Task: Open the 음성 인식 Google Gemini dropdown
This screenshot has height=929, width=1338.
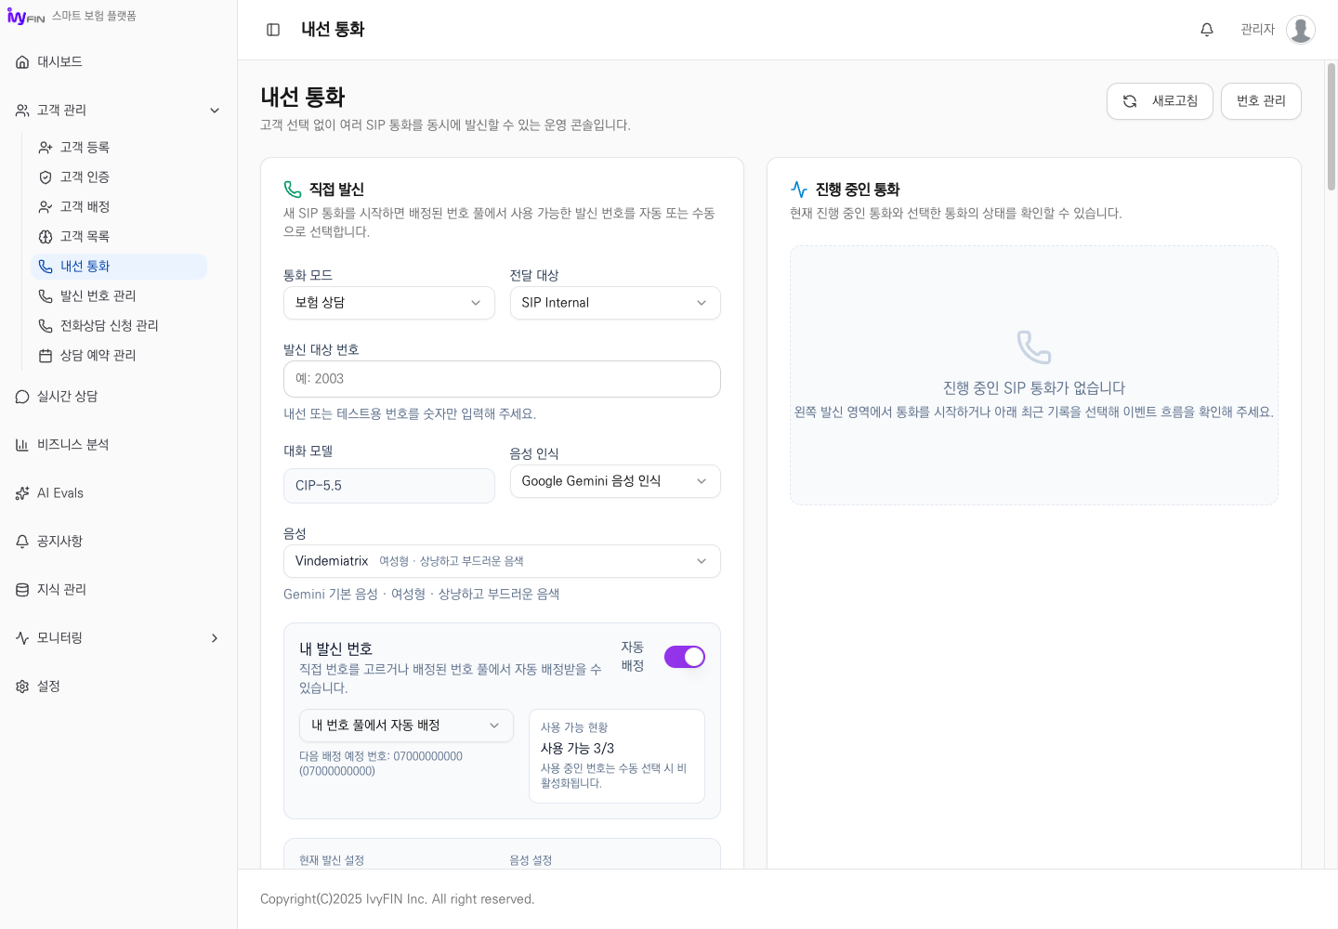Action: 615,481
